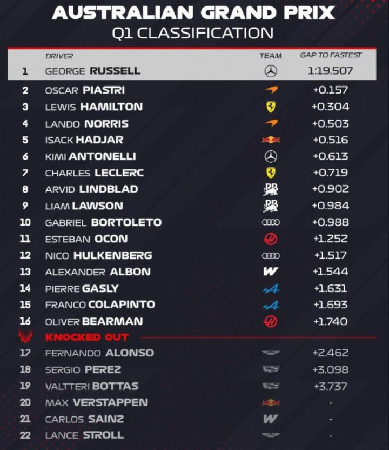
Task: Click the Racing Bulls logo next to Arvid Lindblad
Action: point(271,189)
